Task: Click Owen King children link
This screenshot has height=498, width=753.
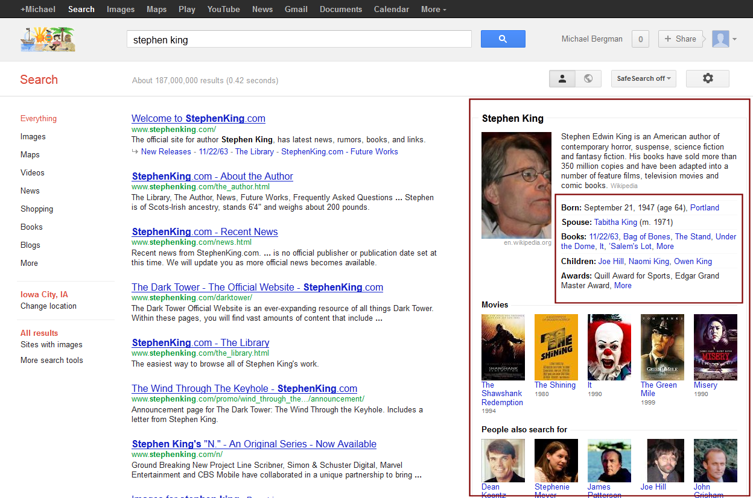Action: [693, 262]
